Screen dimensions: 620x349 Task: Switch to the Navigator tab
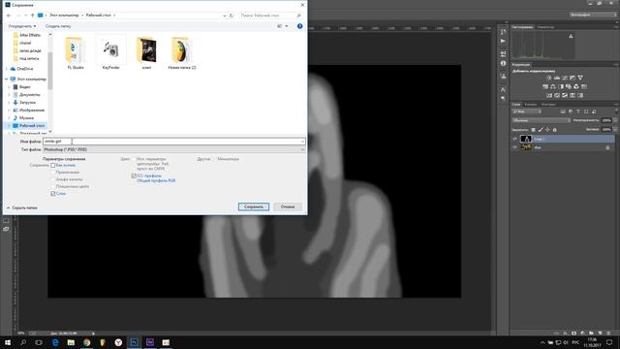tap(545, 27)
